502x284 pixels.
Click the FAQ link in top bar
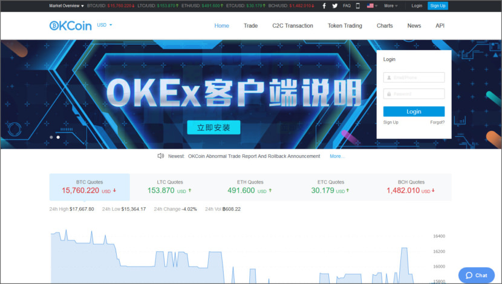tap(347, 6)
